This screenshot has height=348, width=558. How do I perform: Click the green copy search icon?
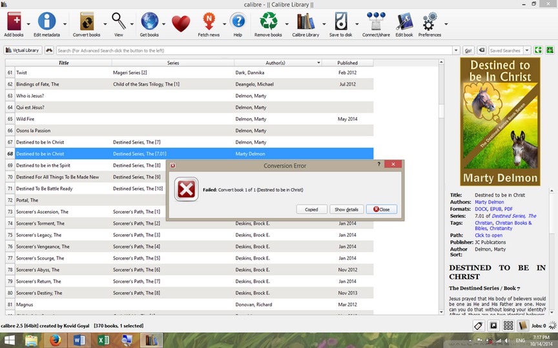538,50
